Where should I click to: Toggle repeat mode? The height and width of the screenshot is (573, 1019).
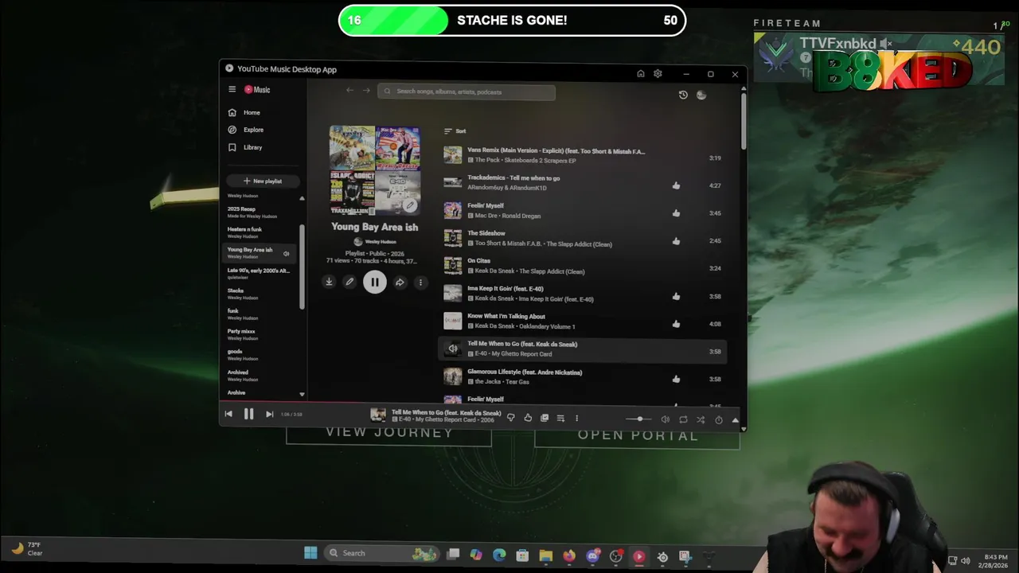683,419
